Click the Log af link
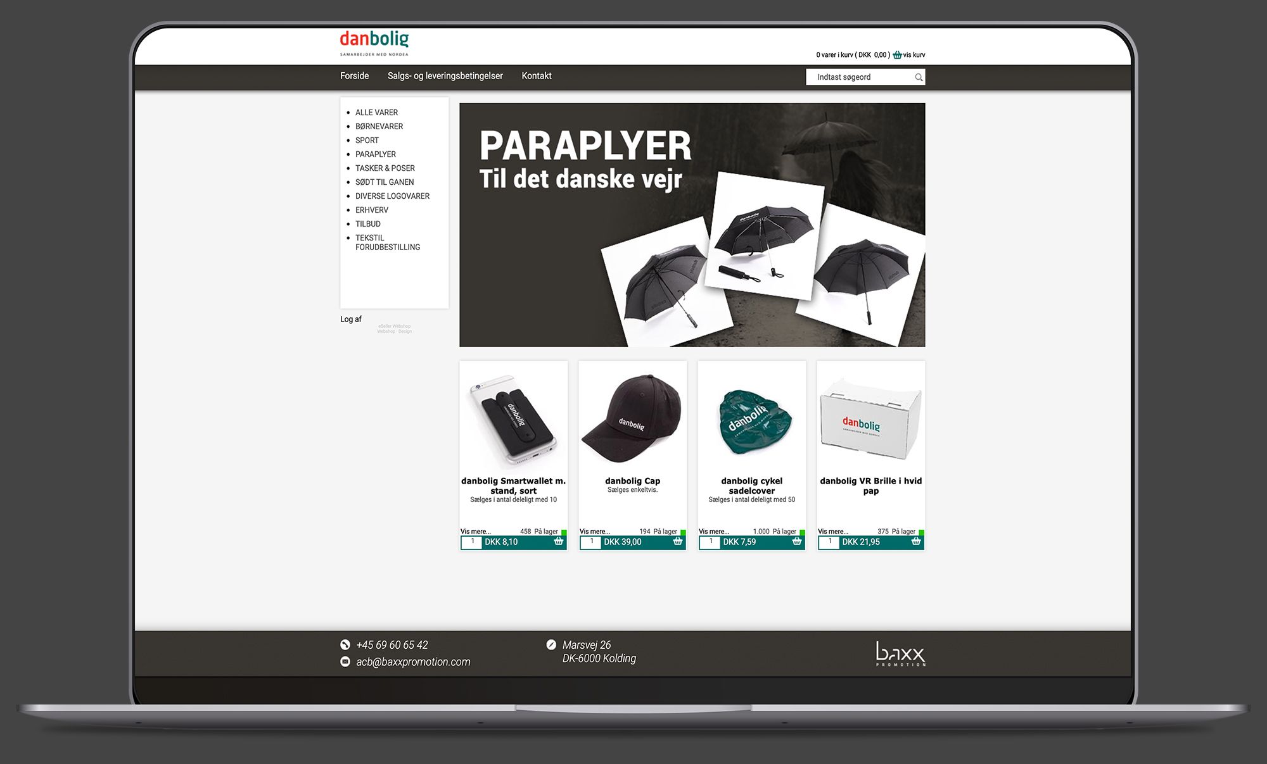 (x=351, y=319)
